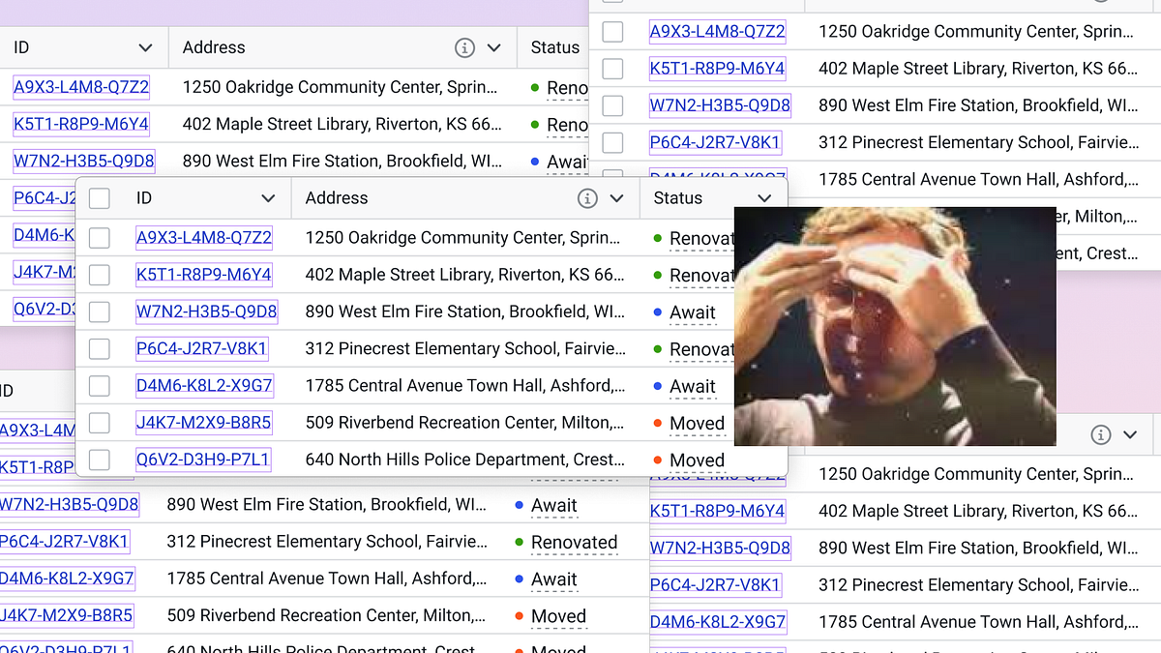
Task: Open the D4M6-K8L2-X9G7 link in the bottom-right table
Action: pos(717,622)
